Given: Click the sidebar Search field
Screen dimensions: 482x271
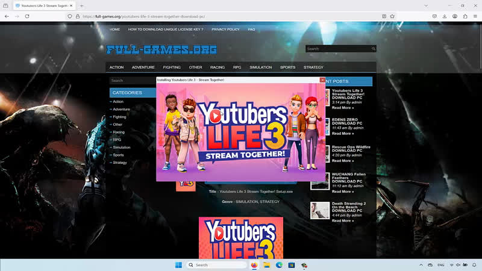Looking at the screenshot, I should (x=133, y=81).
